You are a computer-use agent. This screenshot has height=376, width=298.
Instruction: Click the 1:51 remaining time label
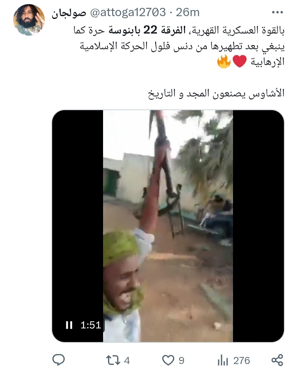tap(91, 325)
